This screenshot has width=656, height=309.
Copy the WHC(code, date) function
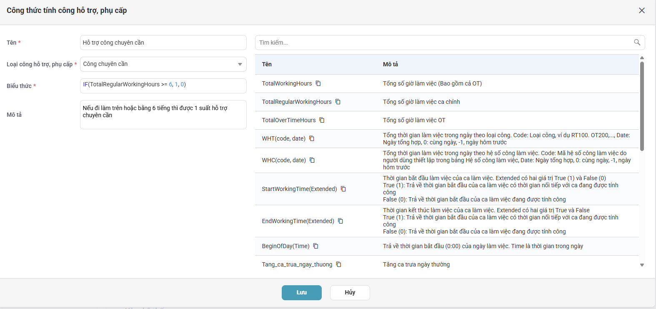(312, 160)
